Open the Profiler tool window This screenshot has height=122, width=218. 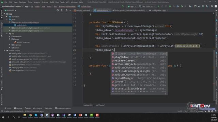(48, 108)
